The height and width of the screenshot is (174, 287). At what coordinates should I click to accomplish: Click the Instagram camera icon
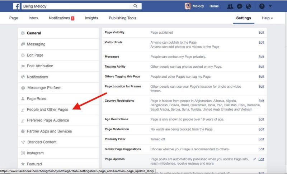[x=23, y=153]
